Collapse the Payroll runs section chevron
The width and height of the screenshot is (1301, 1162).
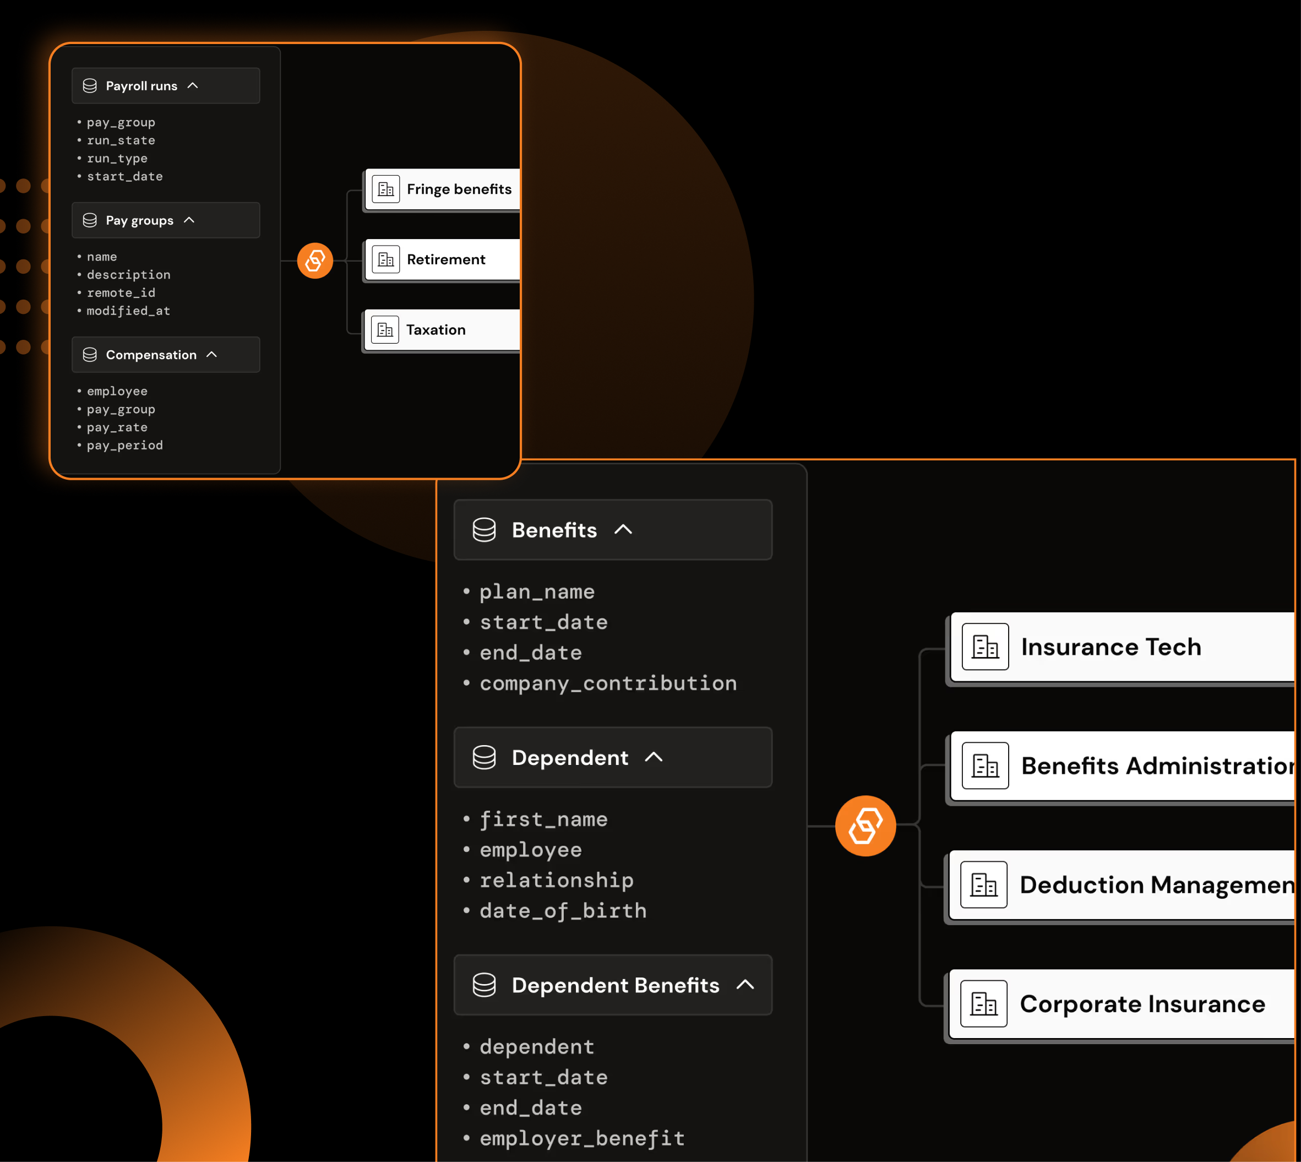[x=193, y=85]
